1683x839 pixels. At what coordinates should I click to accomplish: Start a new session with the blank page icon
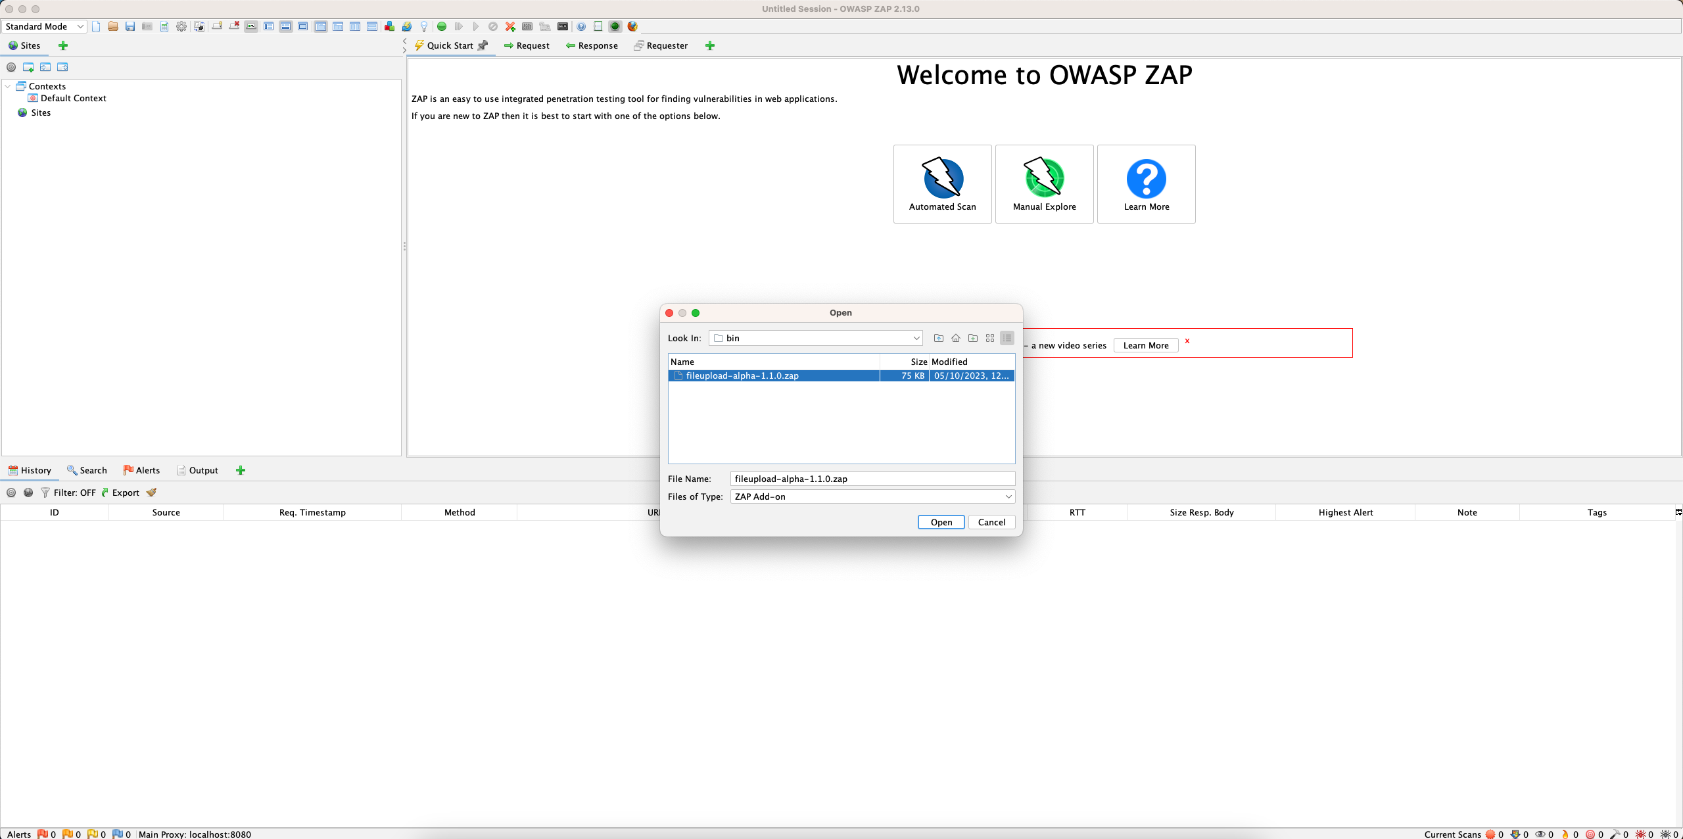[x=96, y=26]
